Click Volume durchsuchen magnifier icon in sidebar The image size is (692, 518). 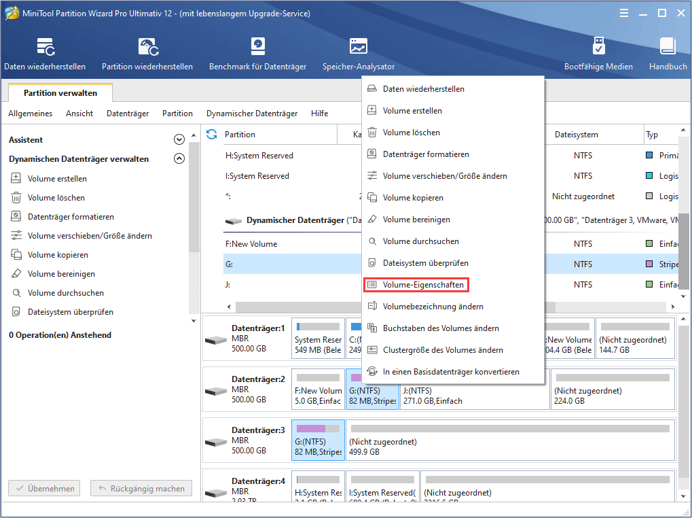[x=16, y=292]
